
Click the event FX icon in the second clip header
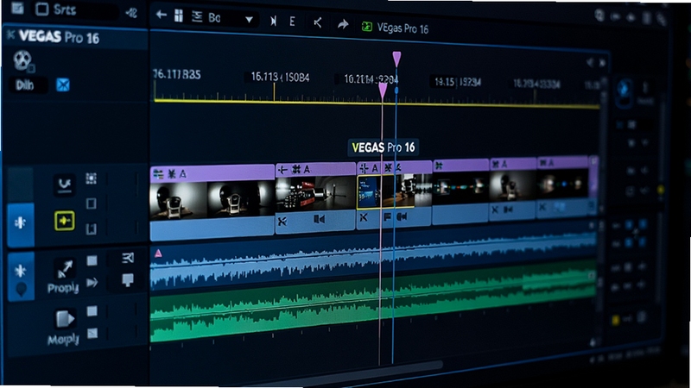pos(296,169)
